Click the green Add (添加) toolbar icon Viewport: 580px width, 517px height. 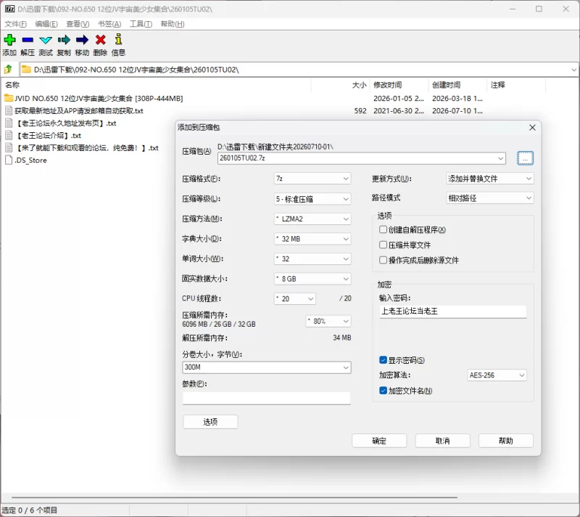click(x=9, y=40)
